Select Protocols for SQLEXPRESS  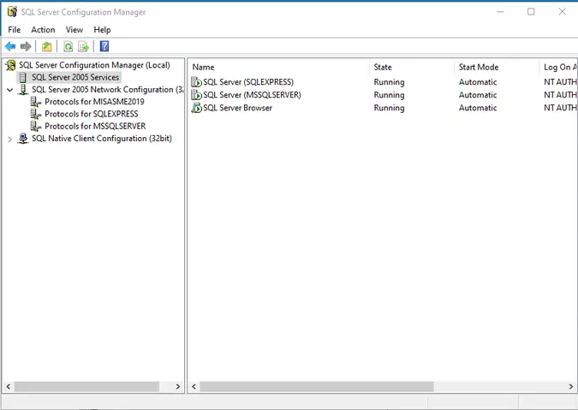pyautogui.click(x=92, y=114)
